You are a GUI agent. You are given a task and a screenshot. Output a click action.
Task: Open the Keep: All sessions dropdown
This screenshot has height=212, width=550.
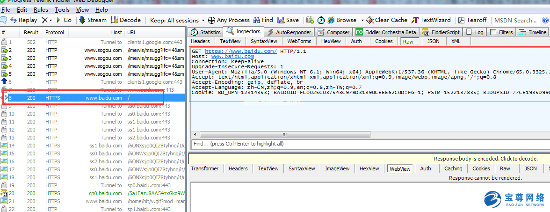pos(177,21)
